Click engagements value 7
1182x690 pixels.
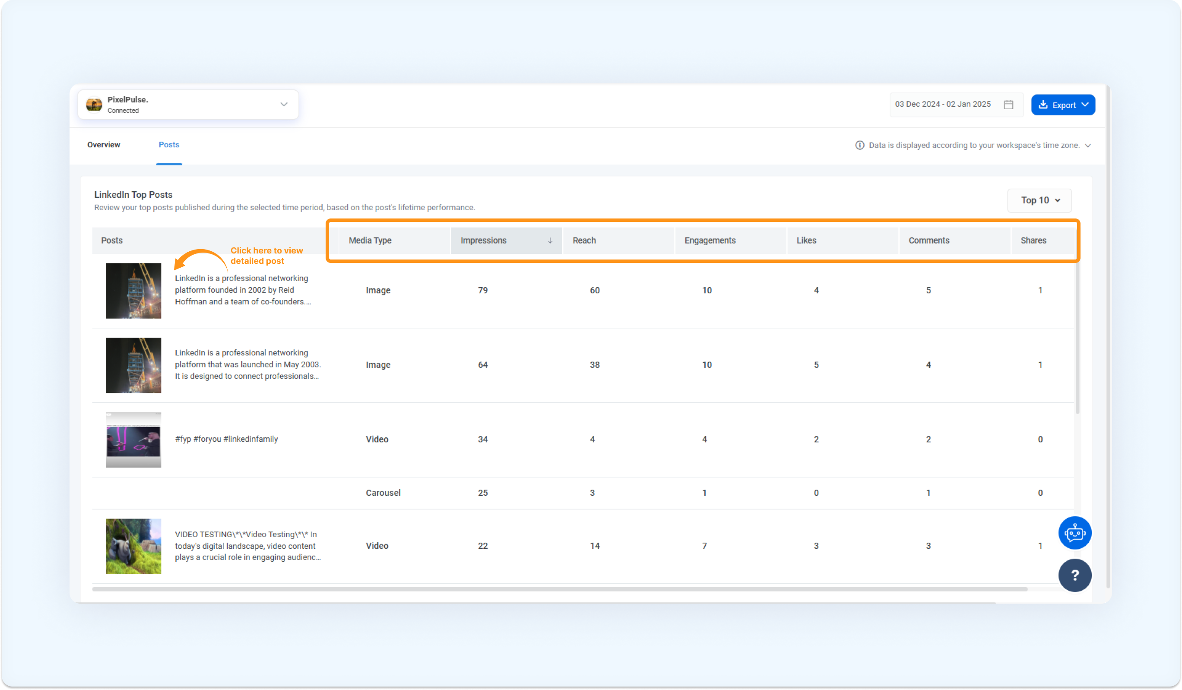pyautogui.click(x=704, y=546)
